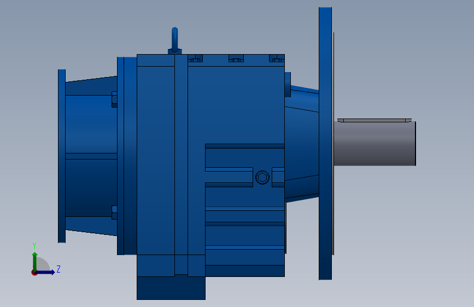
Task: Select the dark foot block under the gearbox
Action: [171, 288]
